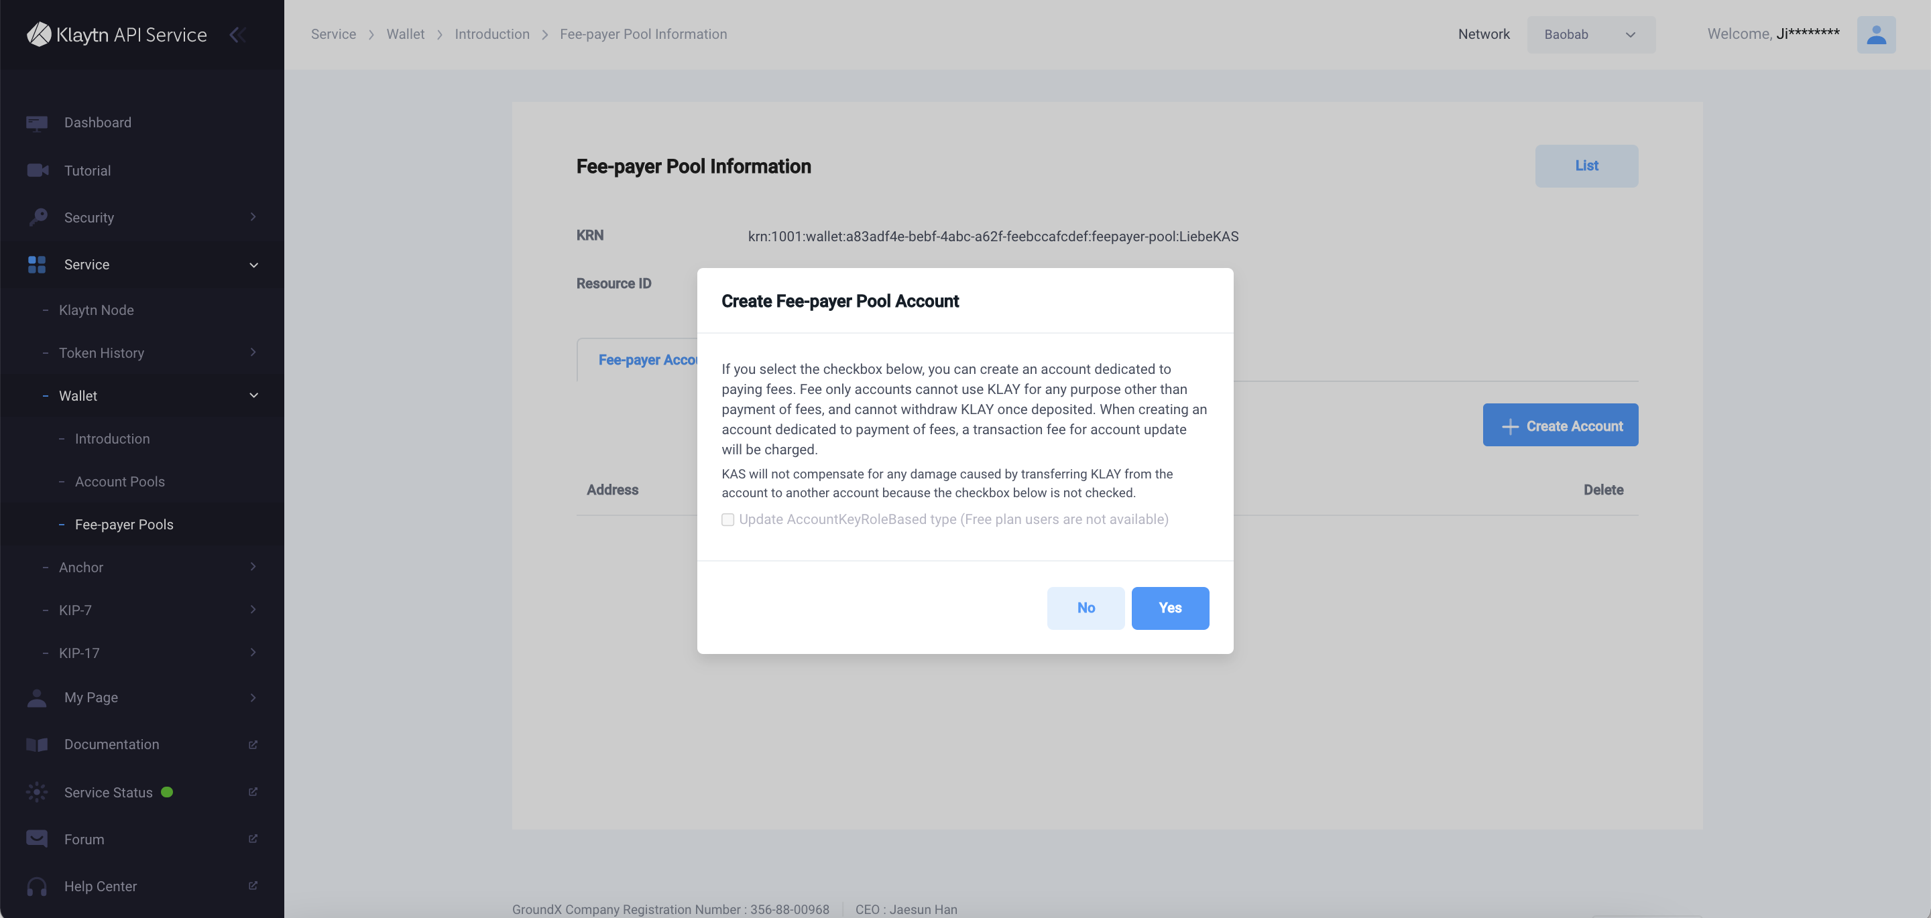Viewport: 1931px width, 918px height.
Task: Select the Fee-payer Pools tree item
Action: click(x=123, y=523)
